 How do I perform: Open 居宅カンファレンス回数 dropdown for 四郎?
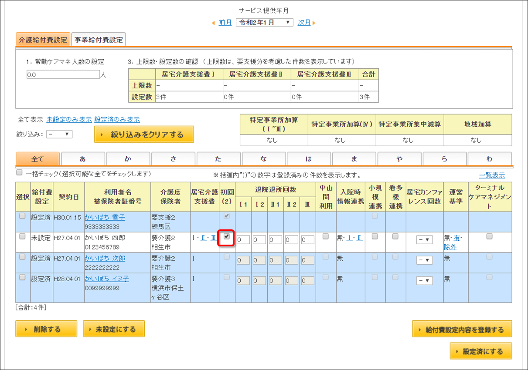tap(424, 239)
